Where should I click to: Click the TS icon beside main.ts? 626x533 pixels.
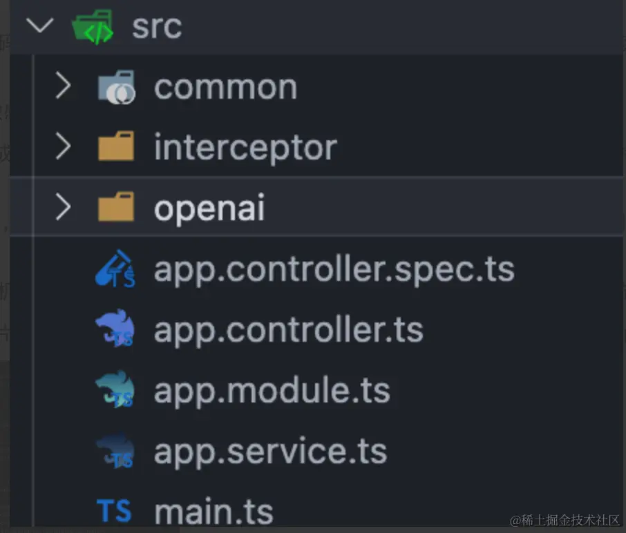114,511
